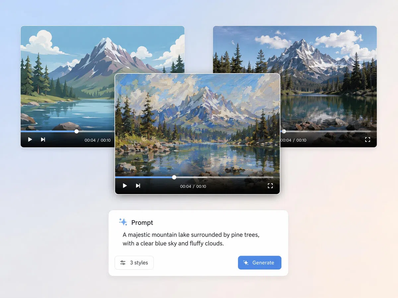398x298 pixels.
Task: Click the 00:04 / 00:10 time in right video
Action: coord(294,140)
